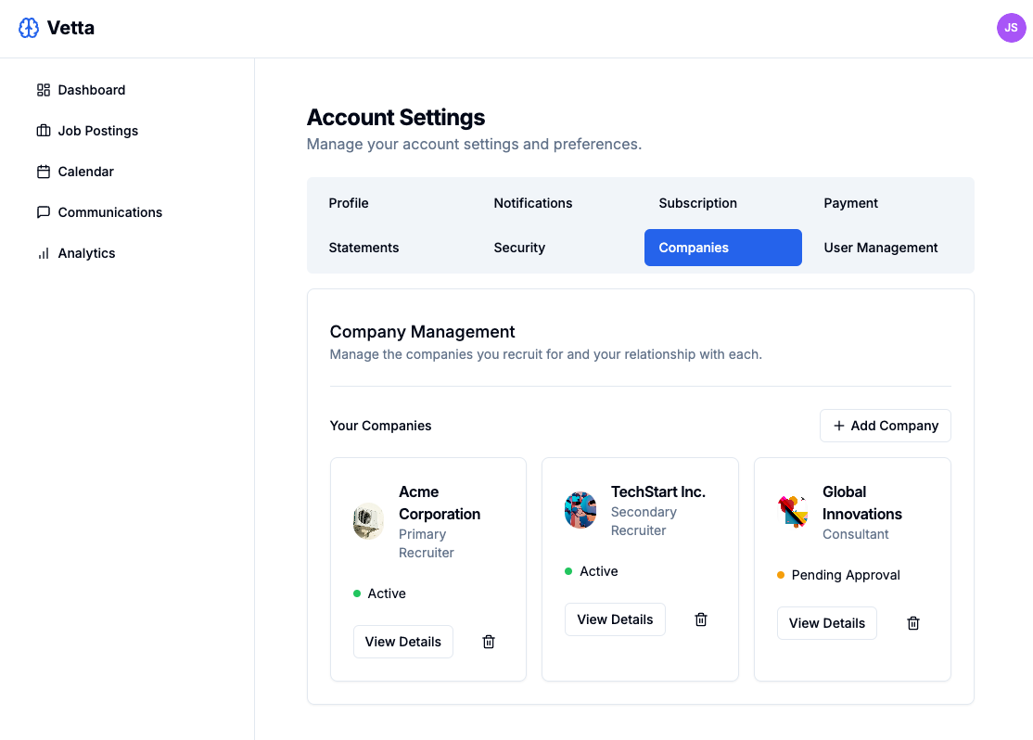Open the JS user avatar menu

[1011, 28]
